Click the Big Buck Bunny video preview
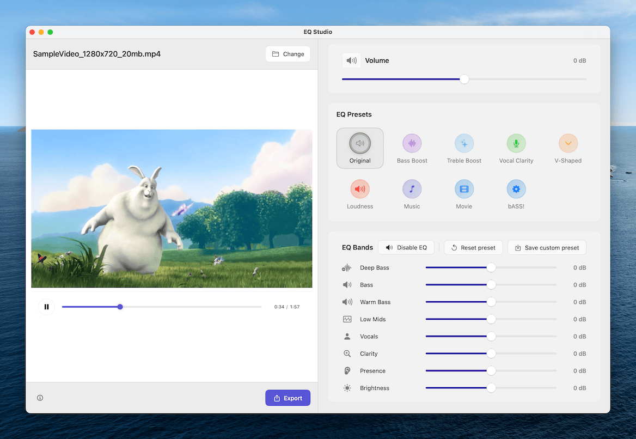The width and height of the screenshot is (636, 439). tap(172, 209)
